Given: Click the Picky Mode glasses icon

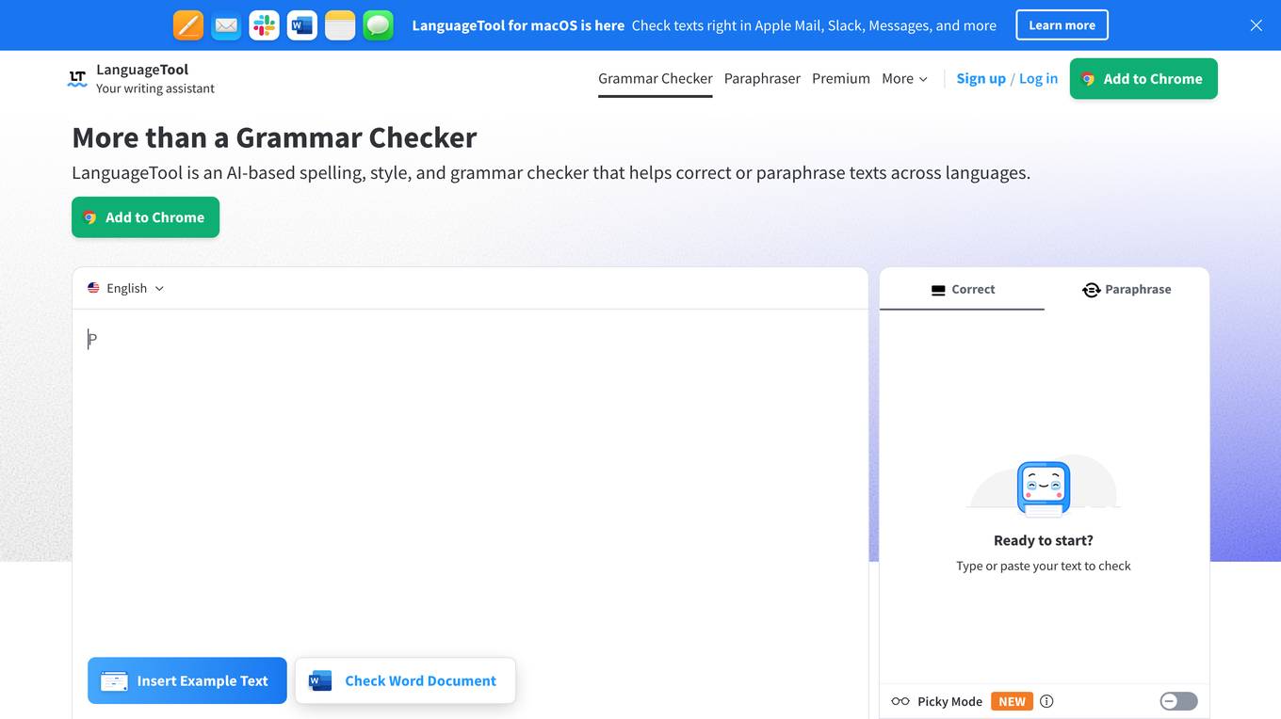Looking at the screenshot, I should coord(900,701).
